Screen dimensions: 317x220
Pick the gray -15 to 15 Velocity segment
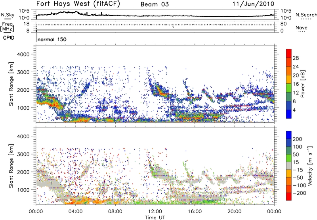click(x=289, y=166)
